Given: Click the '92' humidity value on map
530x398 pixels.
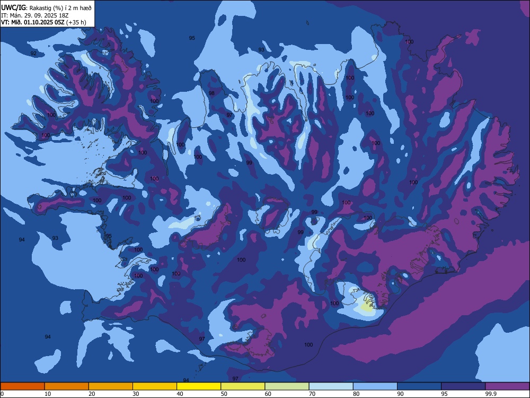Looking at the screenshot, I should tap(33, 54).
